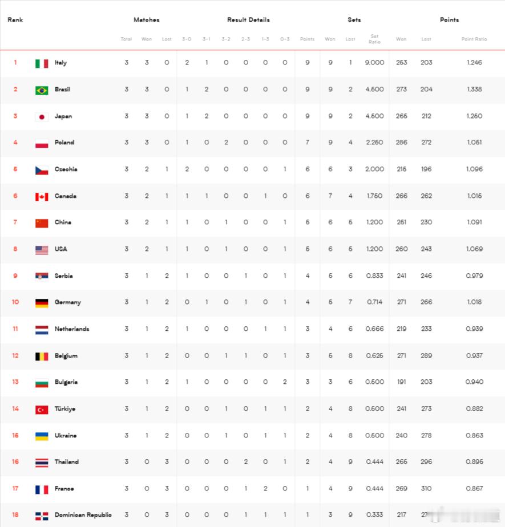Click the Dominican Republic flag icon
505x527 pixels.
[42, 516]
